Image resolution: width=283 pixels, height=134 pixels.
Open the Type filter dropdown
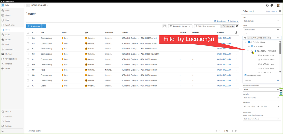tap(262, 21)
